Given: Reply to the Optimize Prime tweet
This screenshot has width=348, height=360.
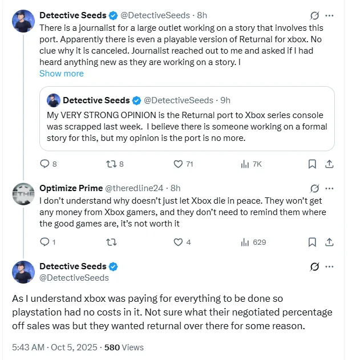Looking at the screenshot, I should point(45,242).
